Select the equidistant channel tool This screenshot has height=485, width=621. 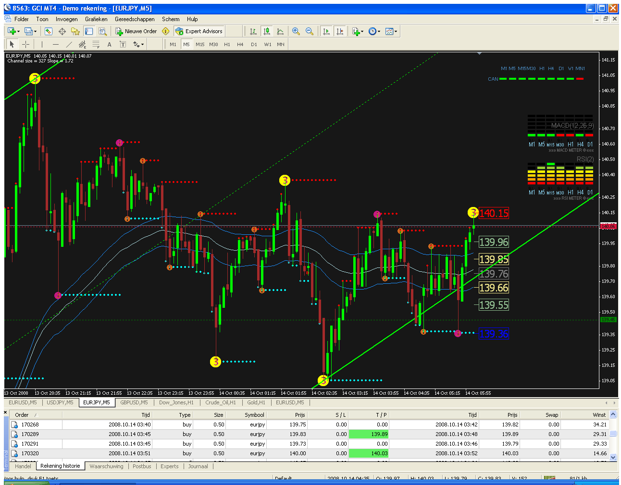tap(82, 44)
